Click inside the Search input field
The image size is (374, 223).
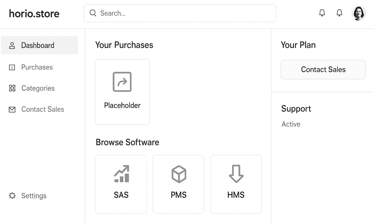pyautogui.click(x=180, y=13)
